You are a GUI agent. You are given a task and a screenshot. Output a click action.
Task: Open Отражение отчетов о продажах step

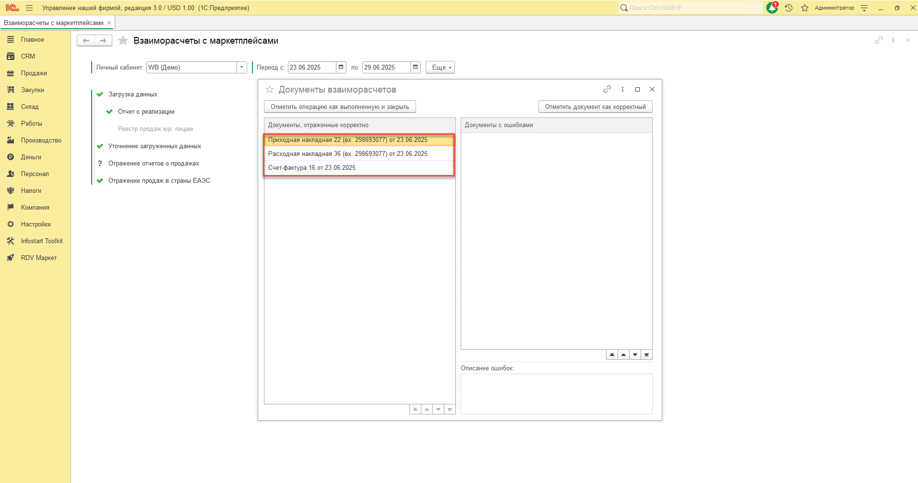pos(154,163)
